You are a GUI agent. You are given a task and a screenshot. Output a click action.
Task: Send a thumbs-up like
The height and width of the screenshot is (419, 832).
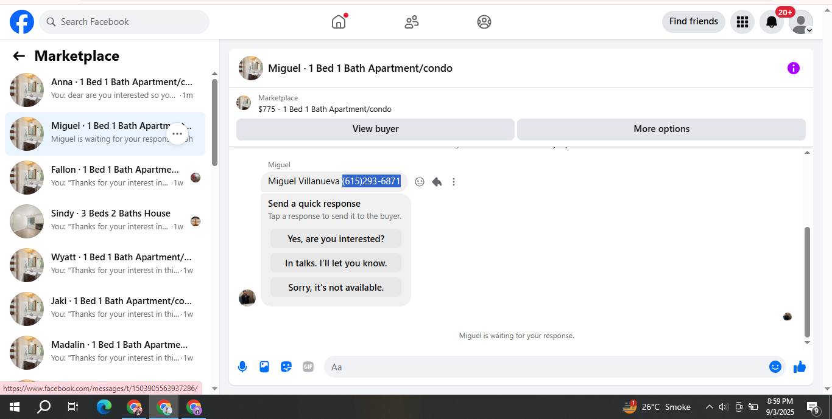pyautogui.click(x=800, y=367)
